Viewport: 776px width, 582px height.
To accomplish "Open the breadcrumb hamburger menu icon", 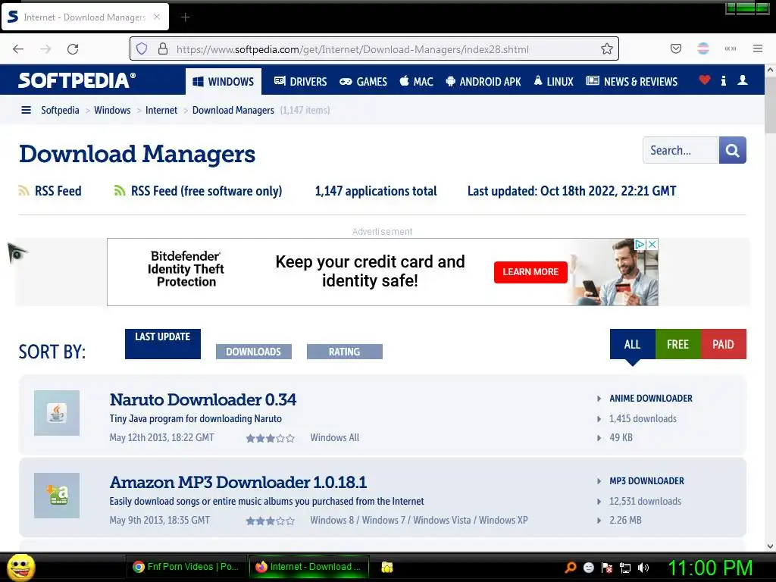I will tap(27, 110).
